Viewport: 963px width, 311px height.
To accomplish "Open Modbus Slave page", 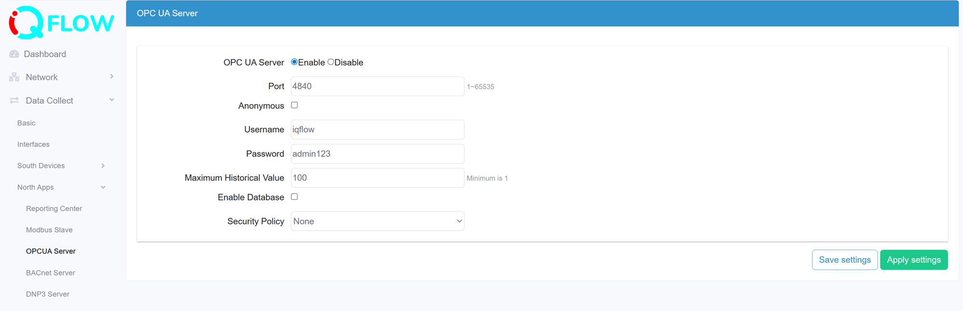I will click(49, 230).
